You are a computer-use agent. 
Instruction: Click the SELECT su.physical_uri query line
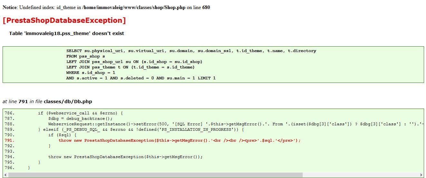[x=191, y=51]
